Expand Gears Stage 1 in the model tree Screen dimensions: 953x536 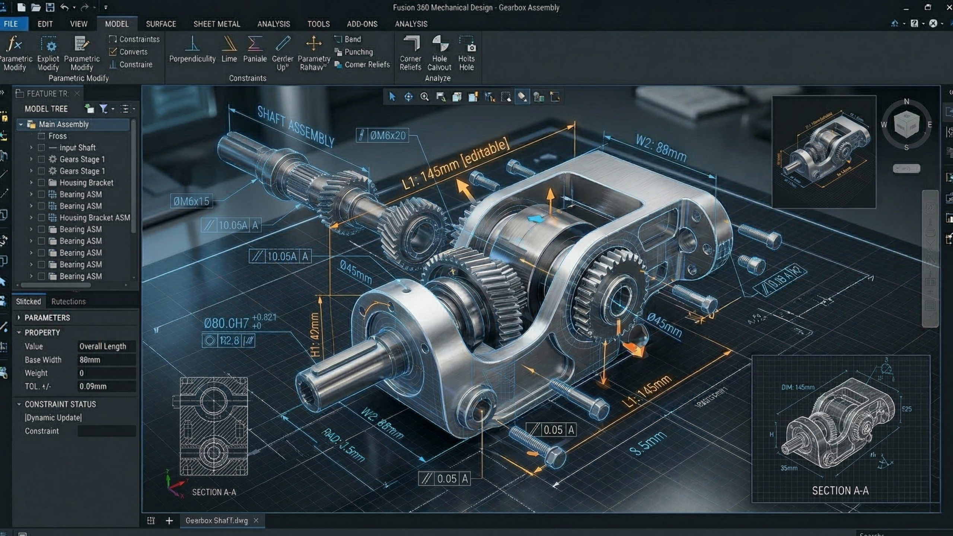click(31, 159)
